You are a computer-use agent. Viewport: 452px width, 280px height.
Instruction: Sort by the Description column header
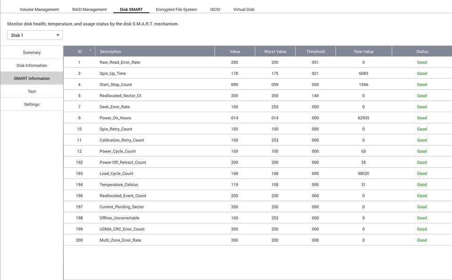[111, 51]
